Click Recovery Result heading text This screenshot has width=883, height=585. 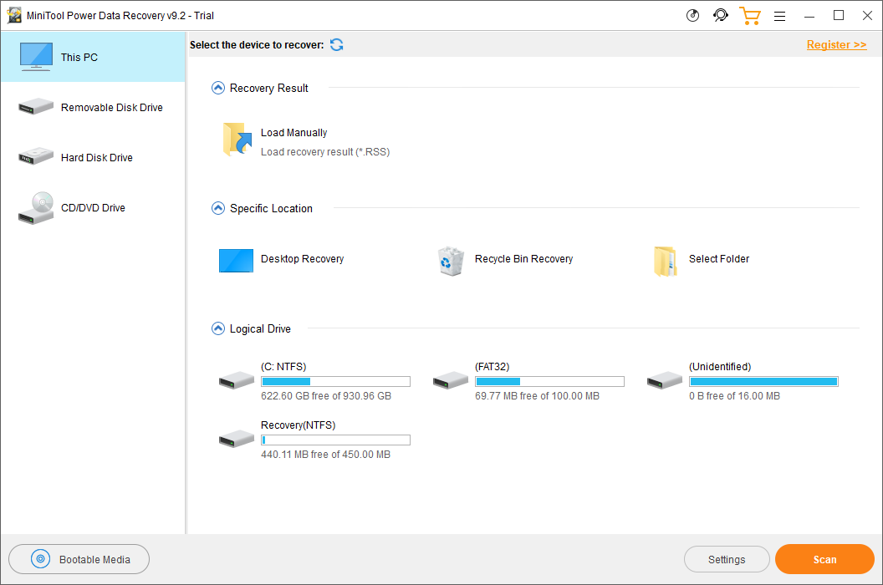(268, 88)
